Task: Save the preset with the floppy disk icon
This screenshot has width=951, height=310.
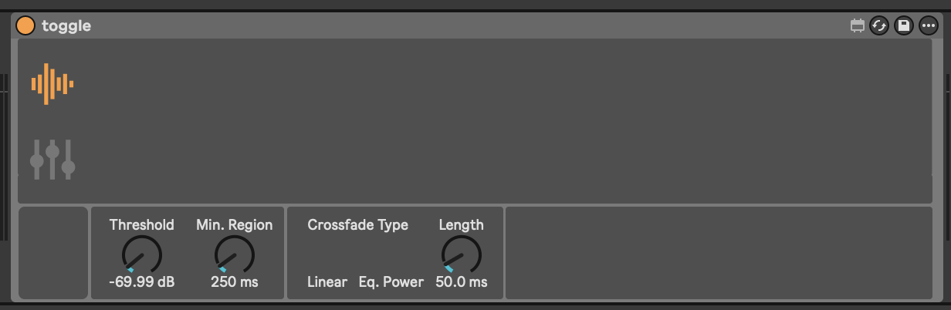Action: [904, 26]
